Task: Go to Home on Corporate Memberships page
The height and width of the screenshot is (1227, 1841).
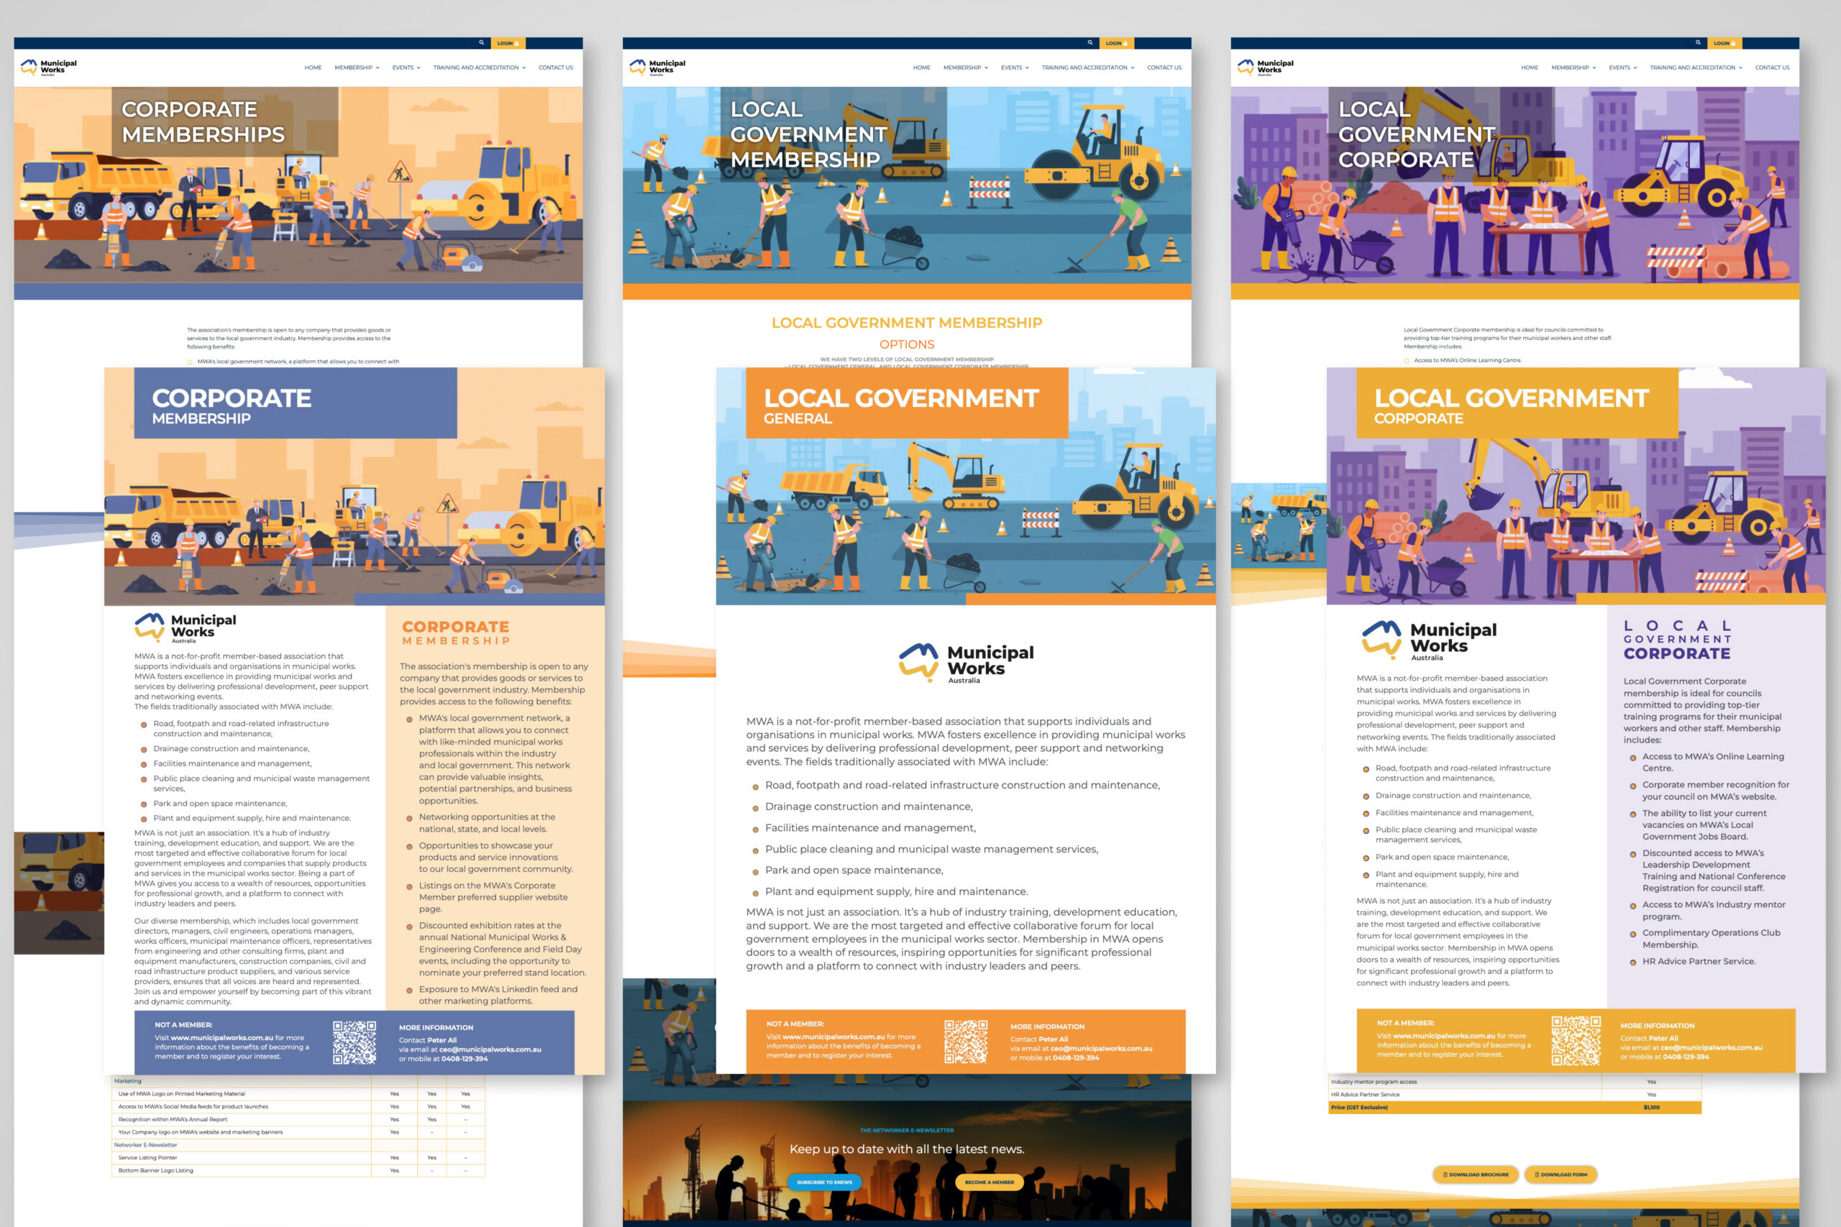Action: 313,68
